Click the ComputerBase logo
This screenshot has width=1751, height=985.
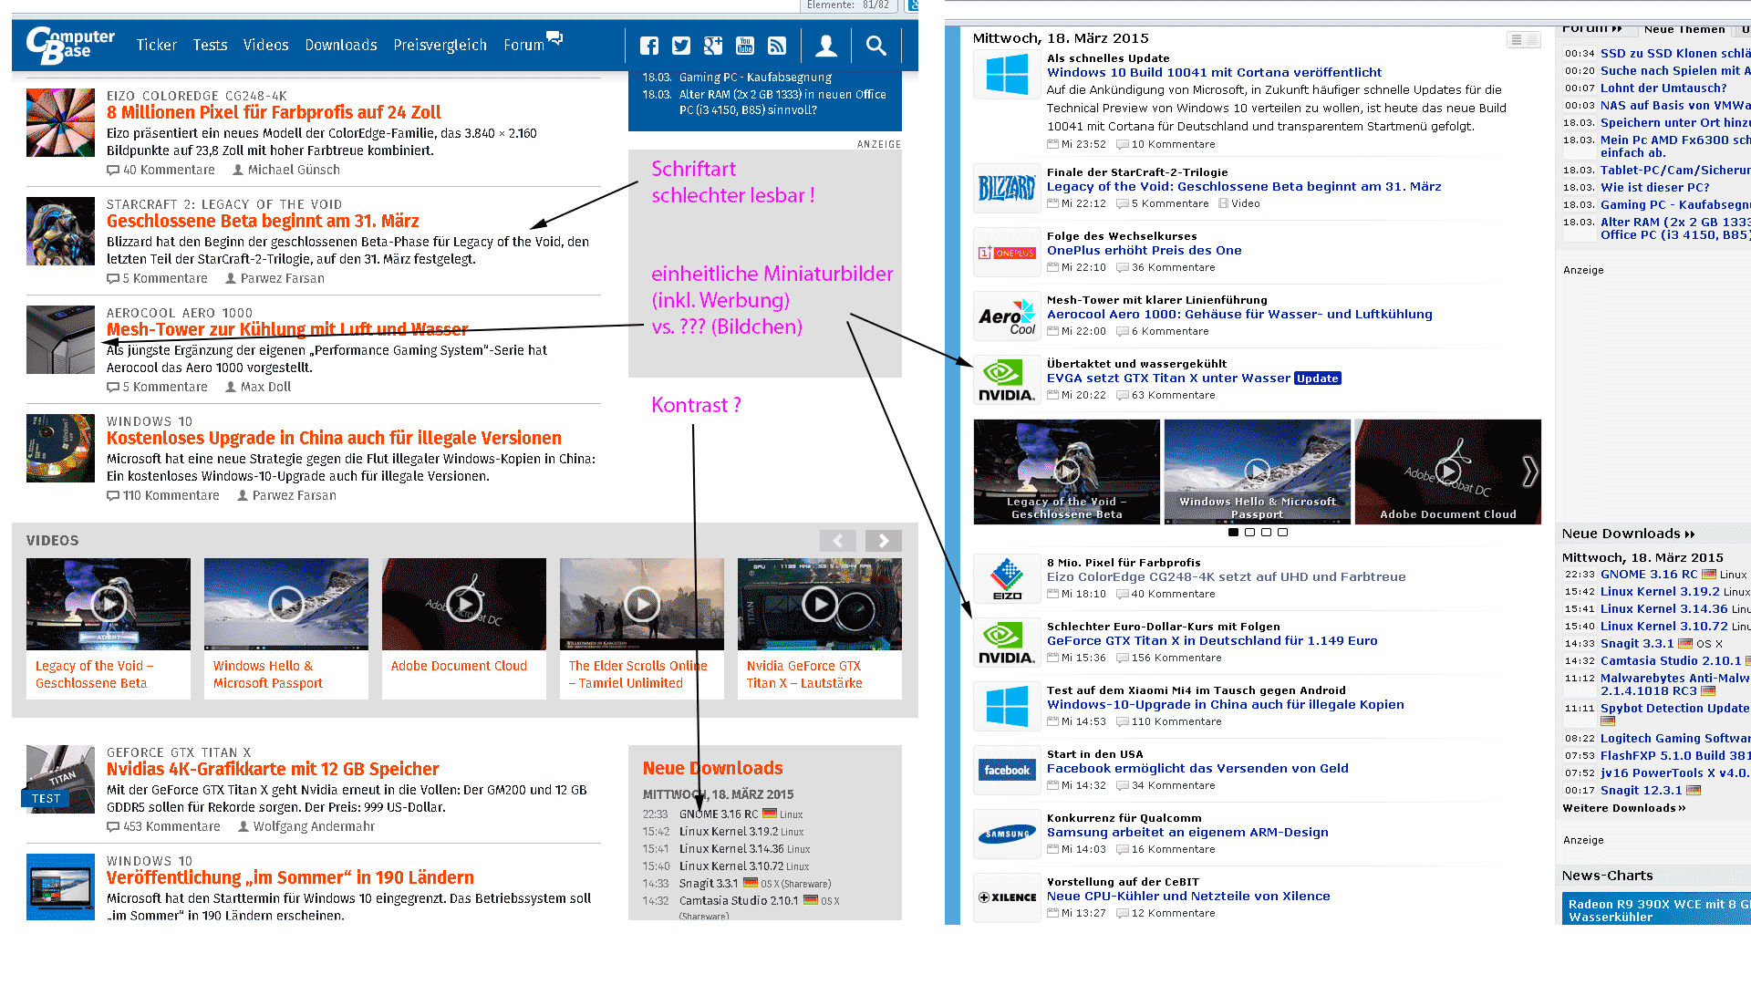click(x=70, y=45)
